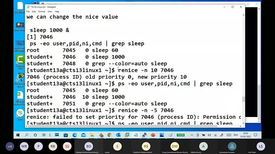Viewport: 275px width, 154px height.
Task: Open Photos app from taskbar
Action: [162, 135]
